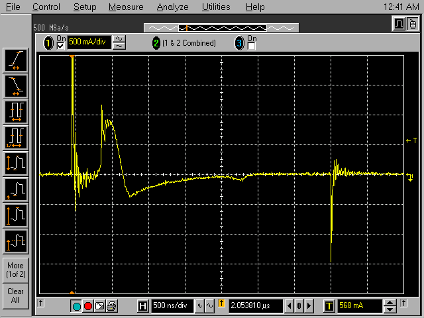
Task: Open the channel 1 setup button
Action: (x=48, y=43)
